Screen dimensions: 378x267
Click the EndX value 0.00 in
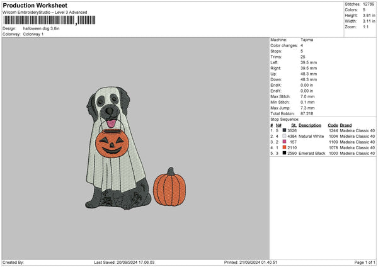307,85
